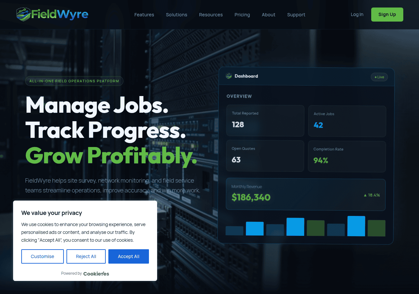Click the FieldWyre logo

52,14
